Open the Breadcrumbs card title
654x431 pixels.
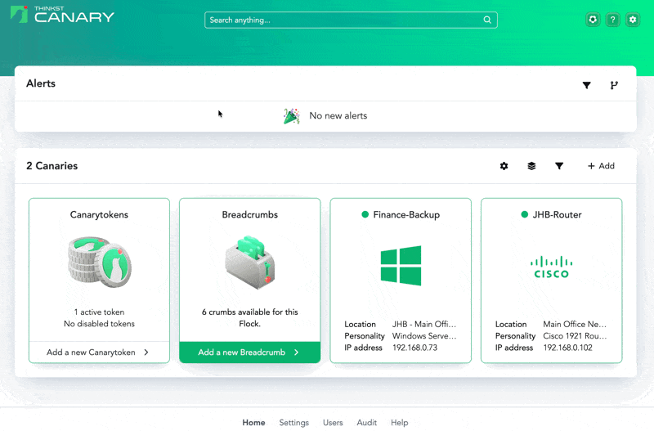point(250,214)
